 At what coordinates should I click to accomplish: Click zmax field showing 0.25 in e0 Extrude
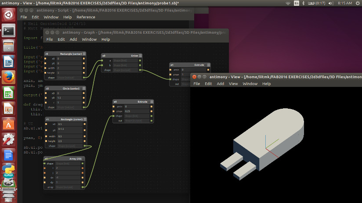137,111
